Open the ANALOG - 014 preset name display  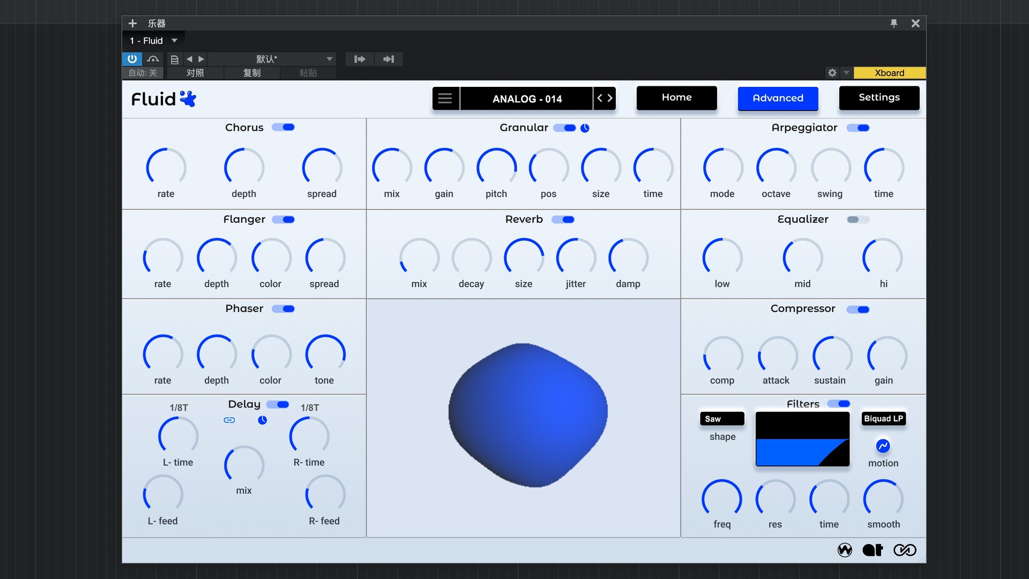527,99
